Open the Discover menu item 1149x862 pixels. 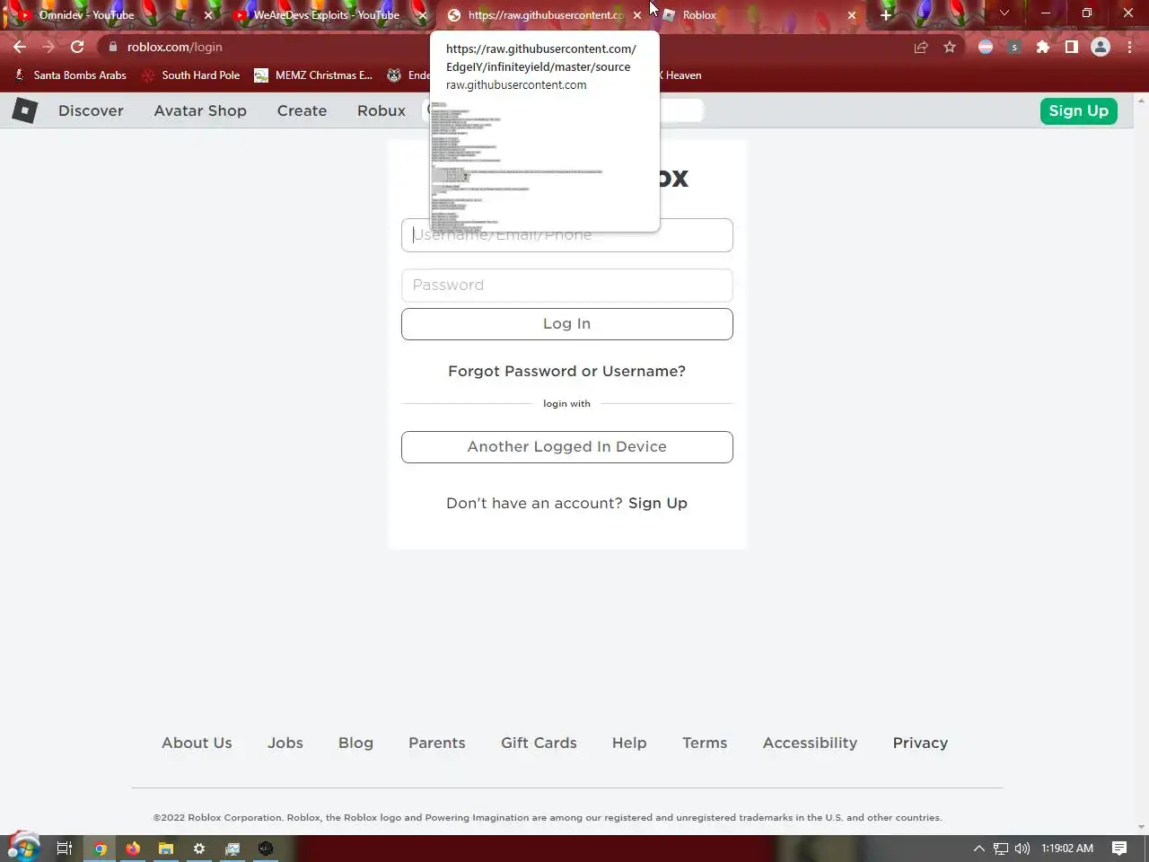(x=91, y=110)
